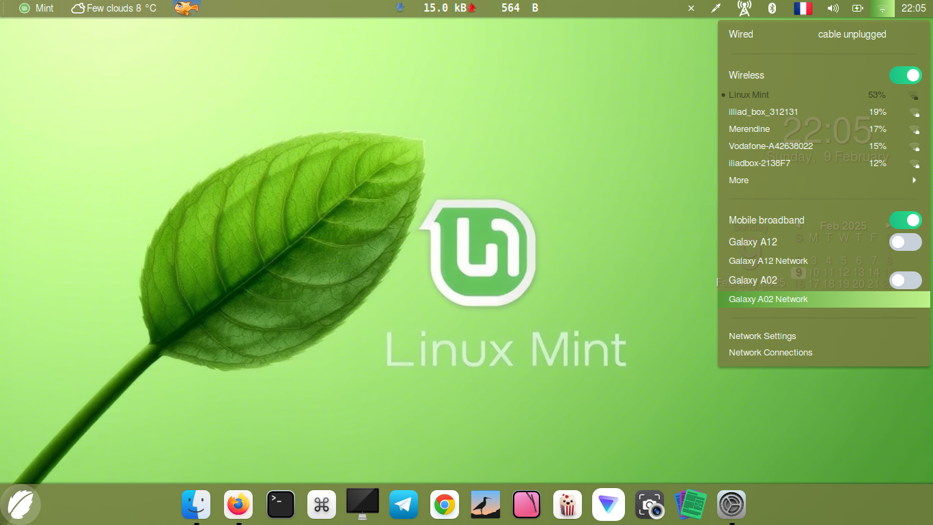Viewport: 933px width, 525px height.
Task: Click the black monitor icon in dock
Action: pos(362,504)
